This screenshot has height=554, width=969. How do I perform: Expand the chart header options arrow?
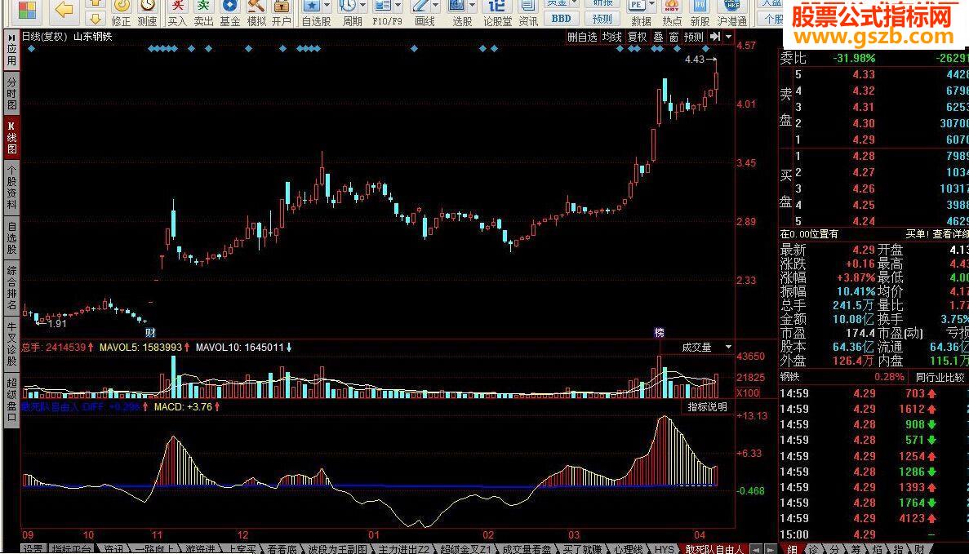[729, 37]
